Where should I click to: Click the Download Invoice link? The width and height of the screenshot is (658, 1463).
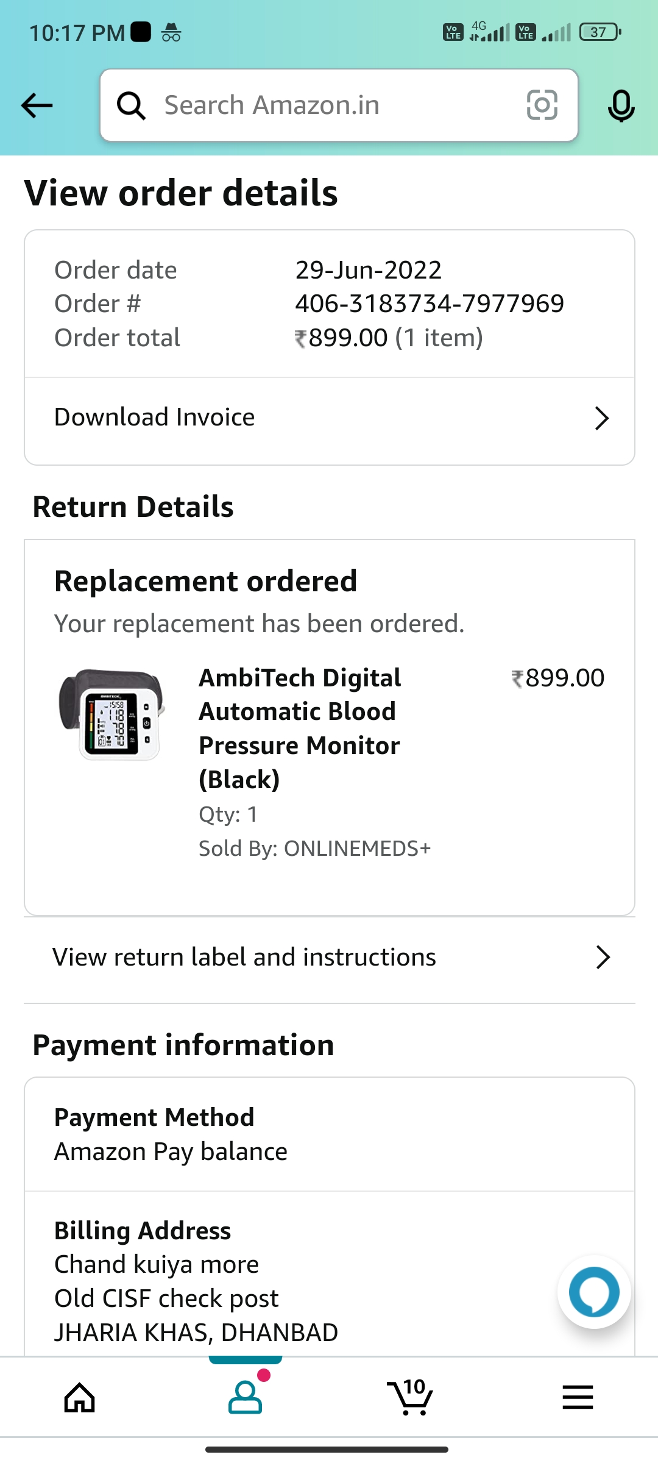155,418
